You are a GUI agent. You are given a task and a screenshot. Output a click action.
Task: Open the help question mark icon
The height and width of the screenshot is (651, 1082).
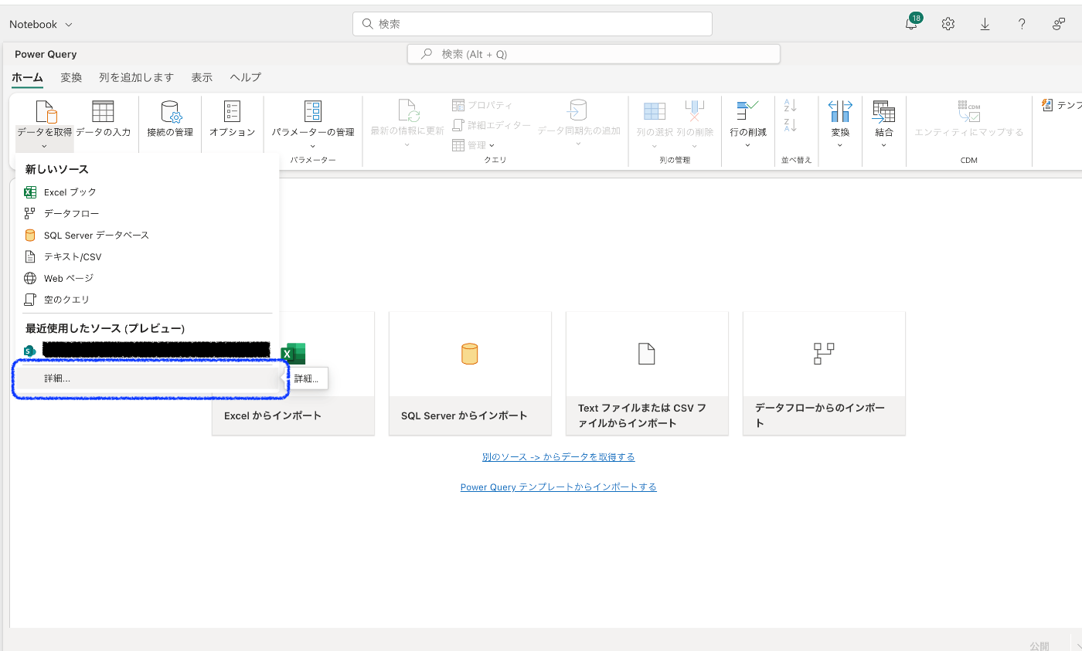click(1022, 24)
